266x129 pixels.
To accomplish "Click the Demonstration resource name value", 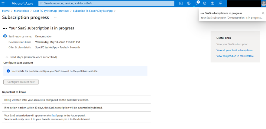I will coord(44,36).
